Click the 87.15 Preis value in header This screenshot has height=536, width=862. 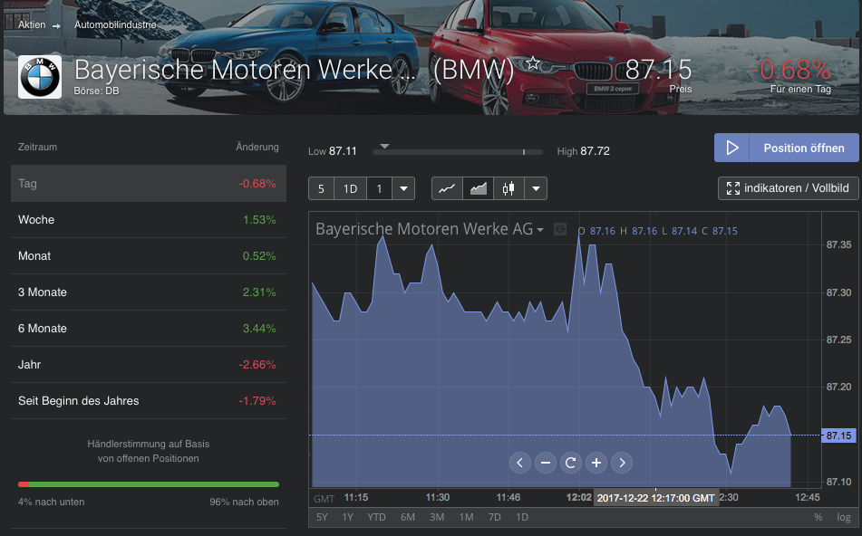(659, 70)
